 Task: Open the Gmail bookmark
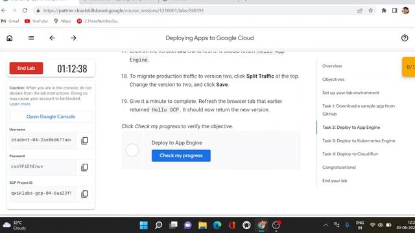10,21
